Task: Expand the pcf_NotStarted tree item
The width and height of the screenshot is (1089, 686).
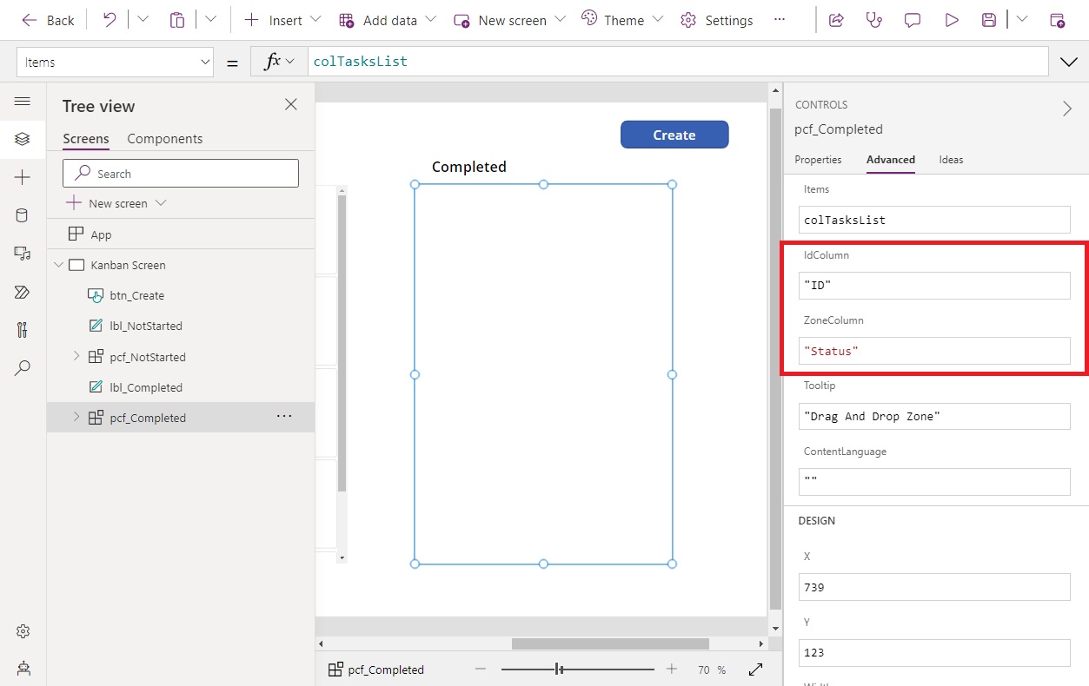Action: click(x=76, y=356)
